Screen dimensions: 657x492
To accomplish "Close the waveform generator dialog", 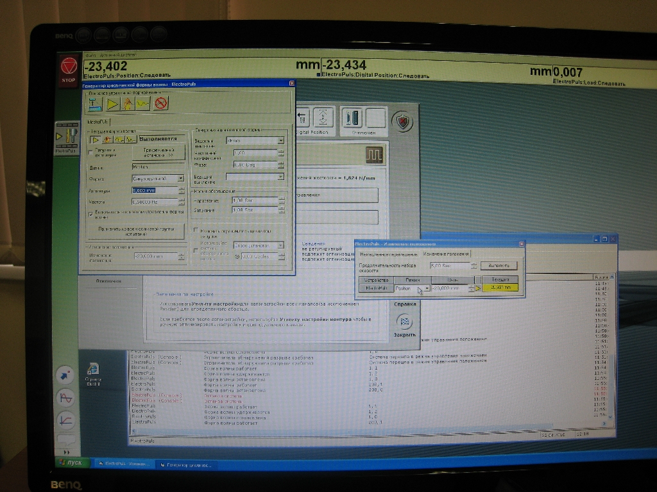I will (x=292, y=84).
